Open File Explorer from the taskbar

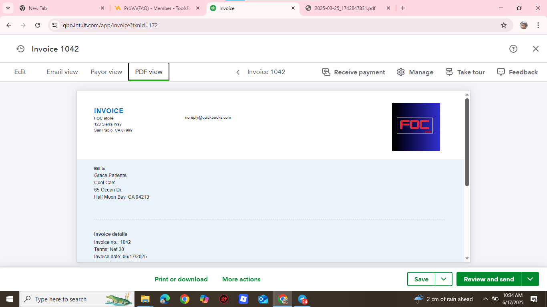(x=145, y=299)
